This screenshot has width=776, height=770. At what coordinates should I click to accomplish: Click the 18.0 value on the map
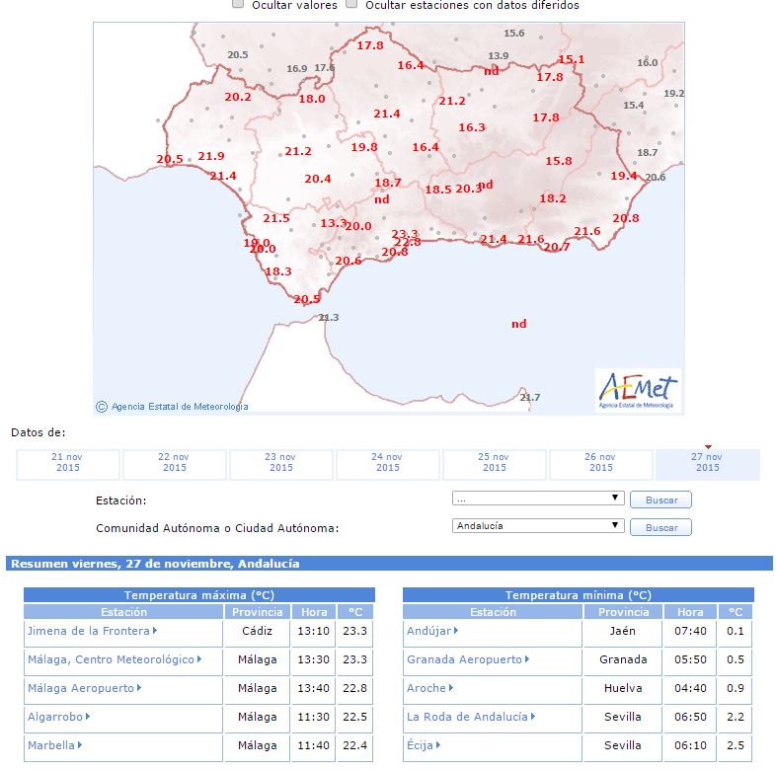click(312, 99)
